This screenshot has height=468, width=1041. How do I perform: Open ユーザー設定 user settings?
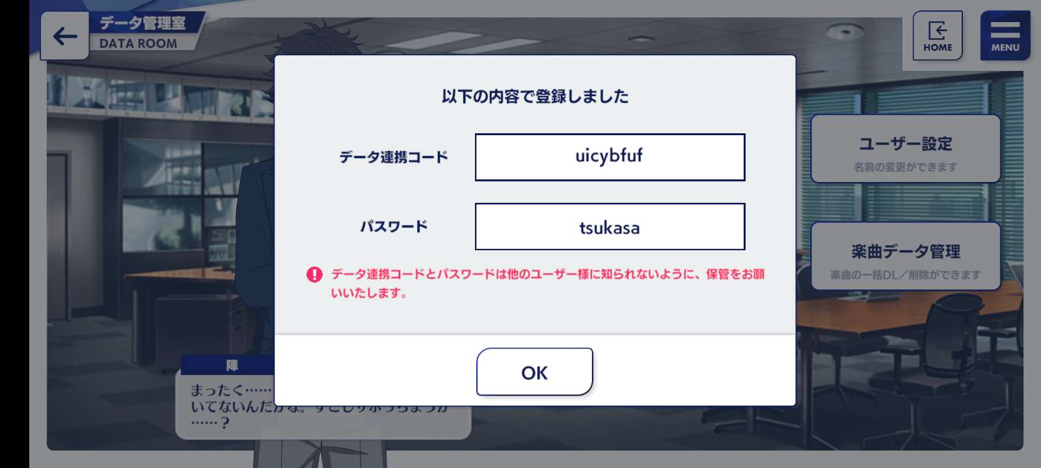click(x=905, y=149)
